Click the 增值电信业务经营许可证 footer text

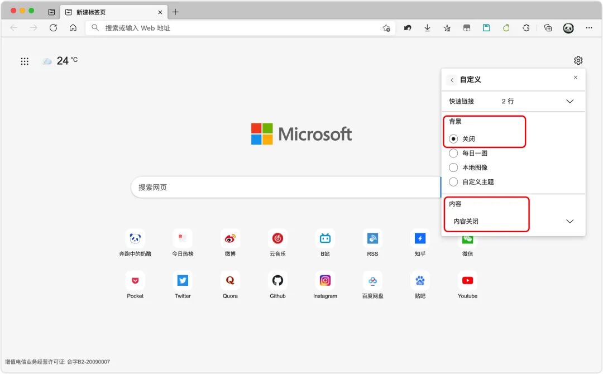click(58, 362)
